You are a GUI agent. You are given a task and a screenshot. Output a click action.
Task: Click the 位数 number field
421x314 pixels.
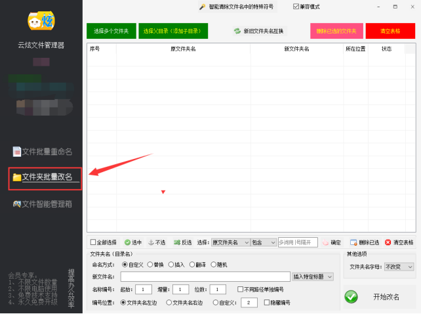pyautogui.click(x=218, y=290)
